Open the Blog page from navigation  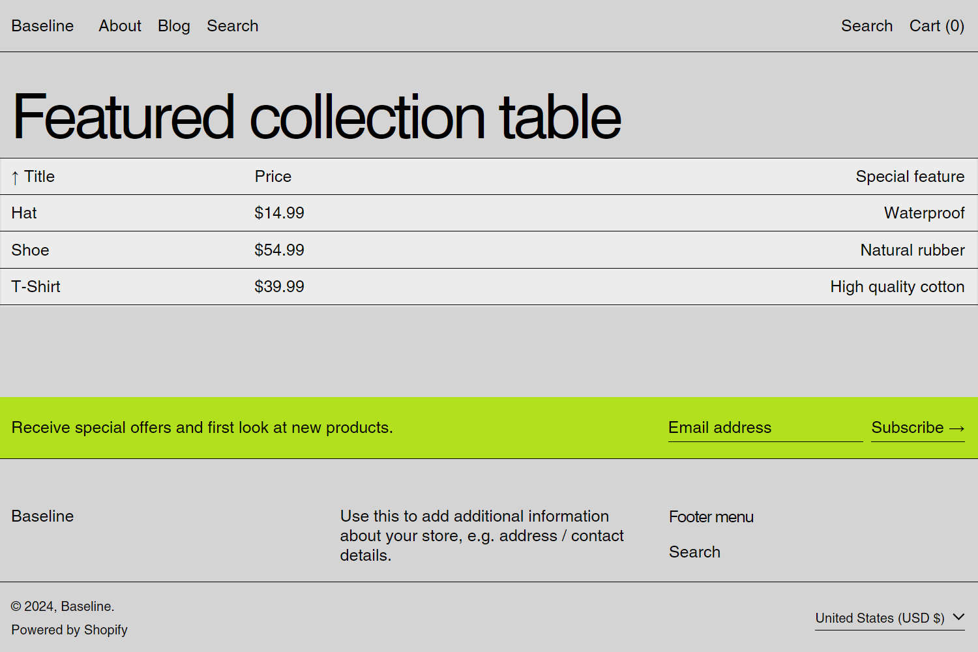173,26
